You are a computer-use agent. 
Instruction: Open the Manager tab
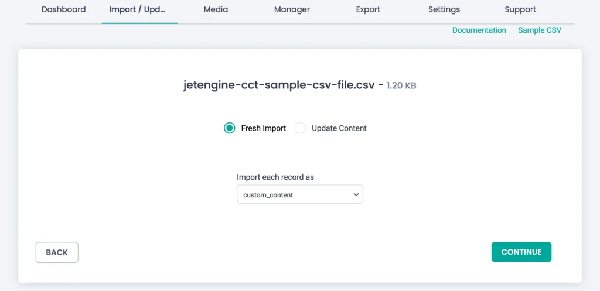tap(292, 9)
